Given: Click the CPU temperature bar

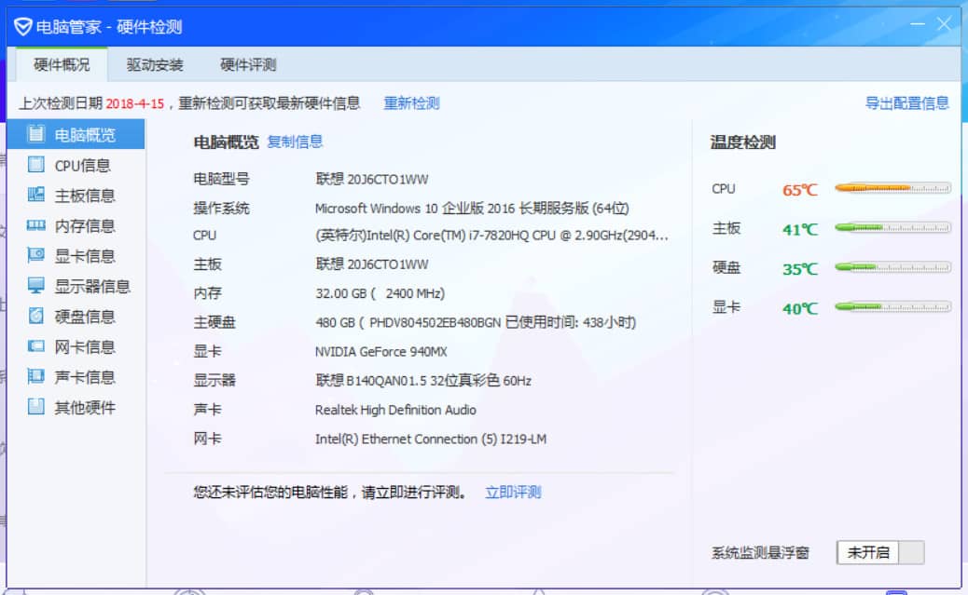Looking at the screenshot, I should [x=892, y=188].
